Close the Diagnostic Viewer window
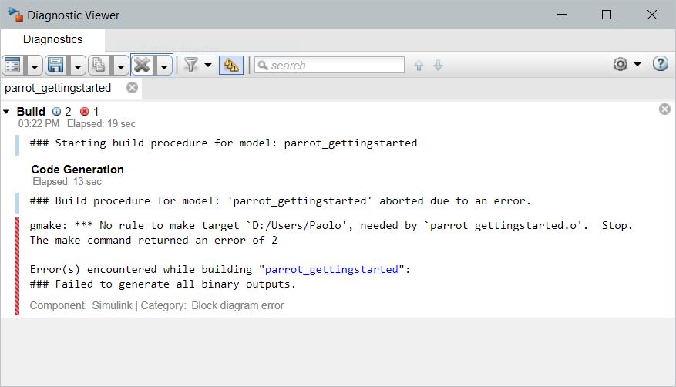The image size is (676, 387). coord(652,15)
